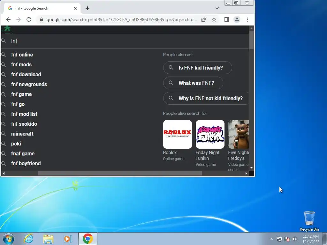Image resolution: width=327 pixels, height=245 pixels.
Task: Click the 'Roblox' title link
Action: pyautogui.click(x=170, y=152)
